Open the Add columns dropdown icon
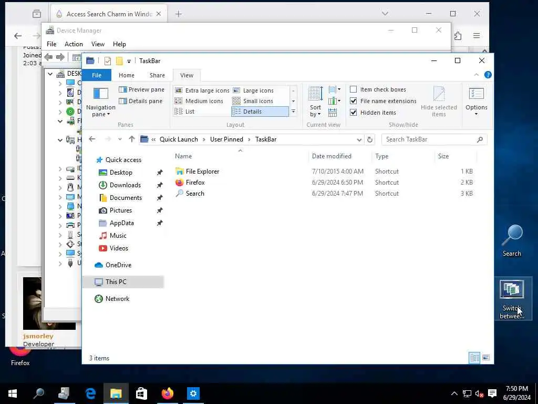The width and height of the screenshot is (538, 404). [334, 101]
